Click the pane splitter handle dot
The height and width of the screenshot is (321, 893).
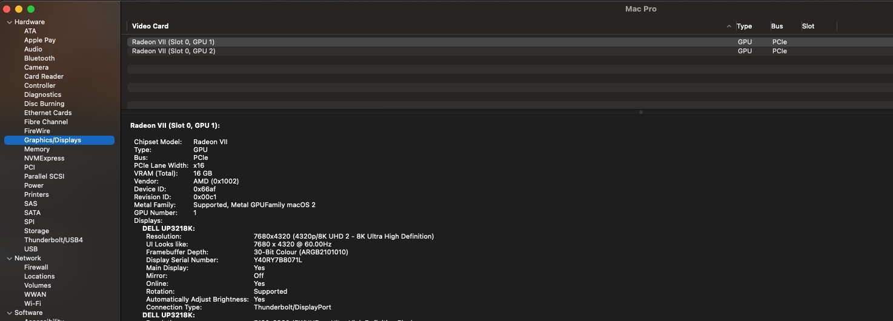point(641,112)
